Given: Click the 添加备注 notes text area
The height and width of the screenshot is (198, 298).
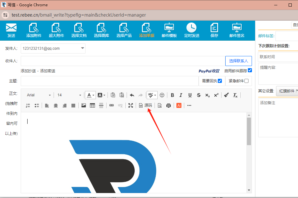Looking at the screenshot, I should click(278, 118).
